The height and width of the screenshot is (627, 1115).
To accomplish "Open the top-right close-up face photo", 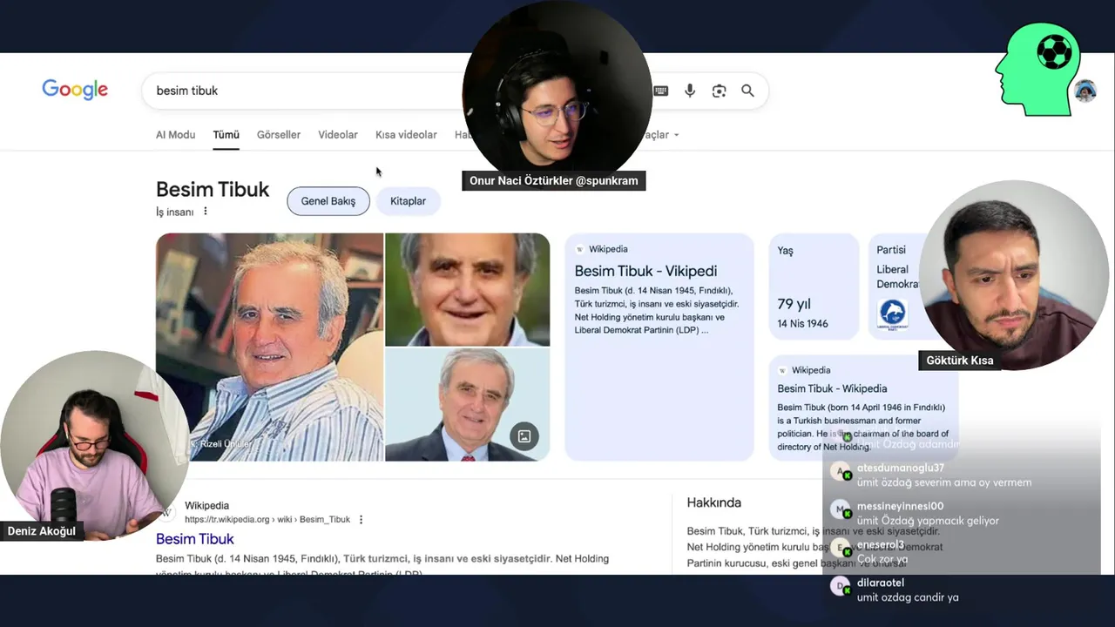I will point(468,289).
